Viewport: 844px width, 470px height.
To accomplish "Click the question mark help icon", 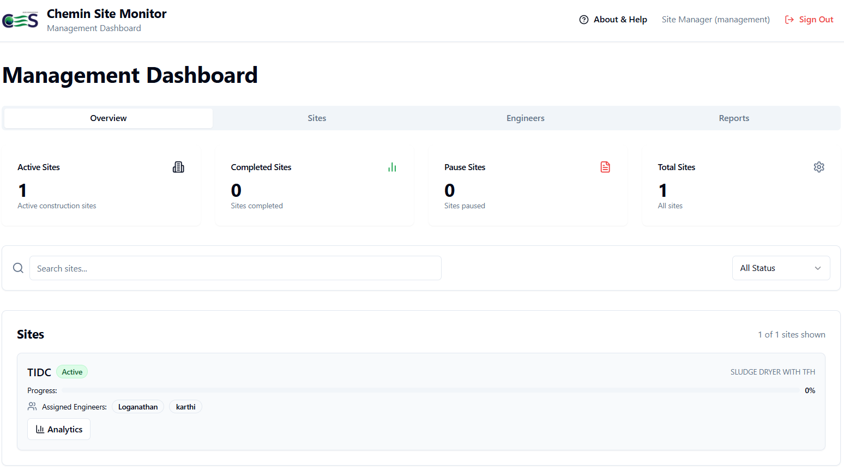I will pyautogui.click(x=584, y=20).
